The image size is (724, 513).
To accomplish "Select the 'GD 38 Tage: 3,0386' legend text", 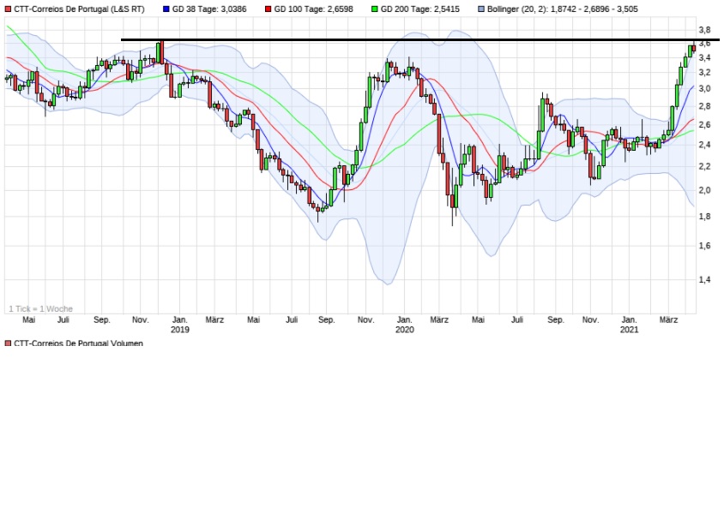I will point(209,9).
